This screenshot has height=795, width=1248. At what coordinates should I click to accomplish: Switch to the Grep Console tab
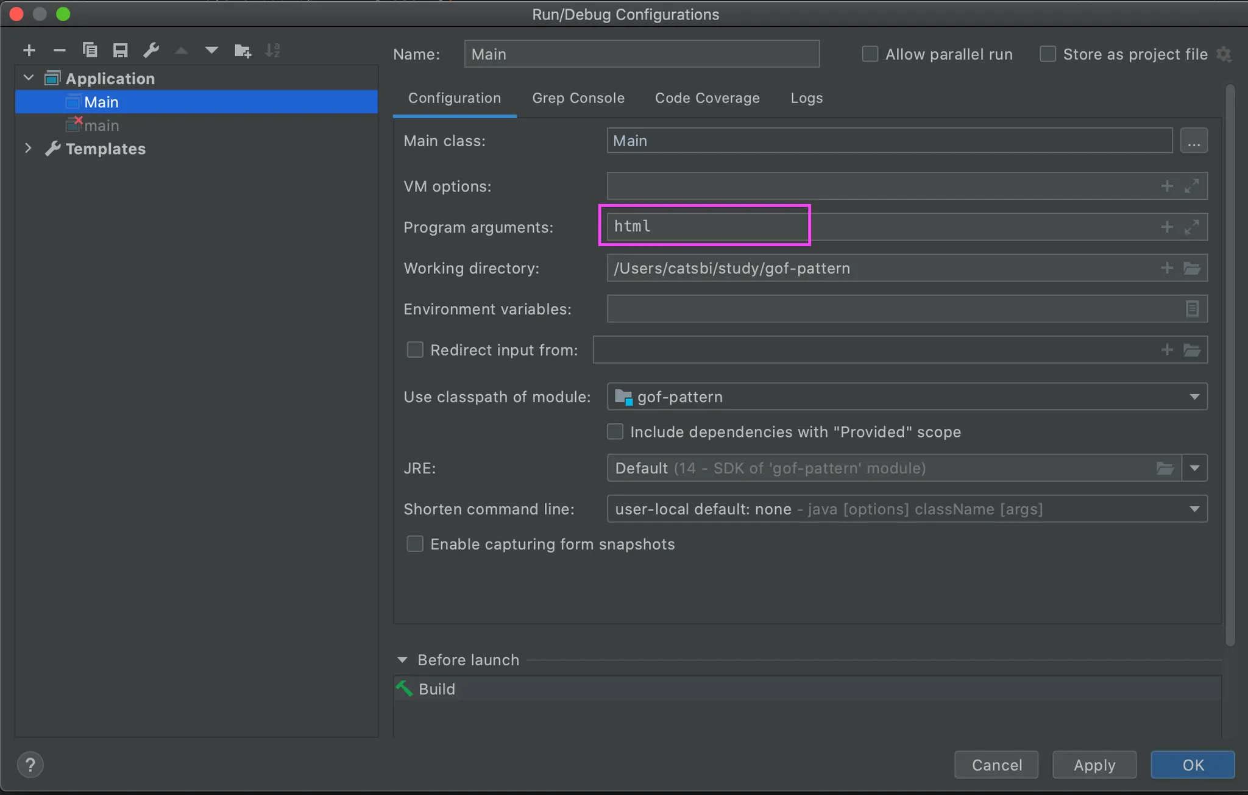tap(578, 98)
